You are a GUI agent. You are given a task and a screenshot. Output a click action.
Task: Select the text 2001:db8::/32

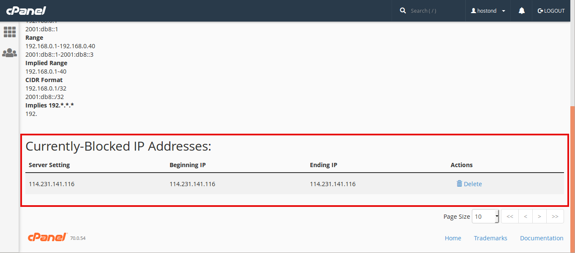(45, 97)
